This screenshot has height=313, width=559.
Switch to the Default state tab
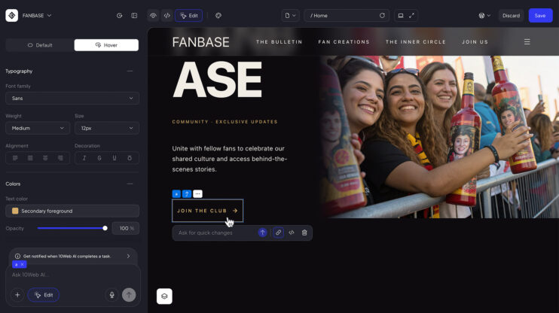pos(40,45)
